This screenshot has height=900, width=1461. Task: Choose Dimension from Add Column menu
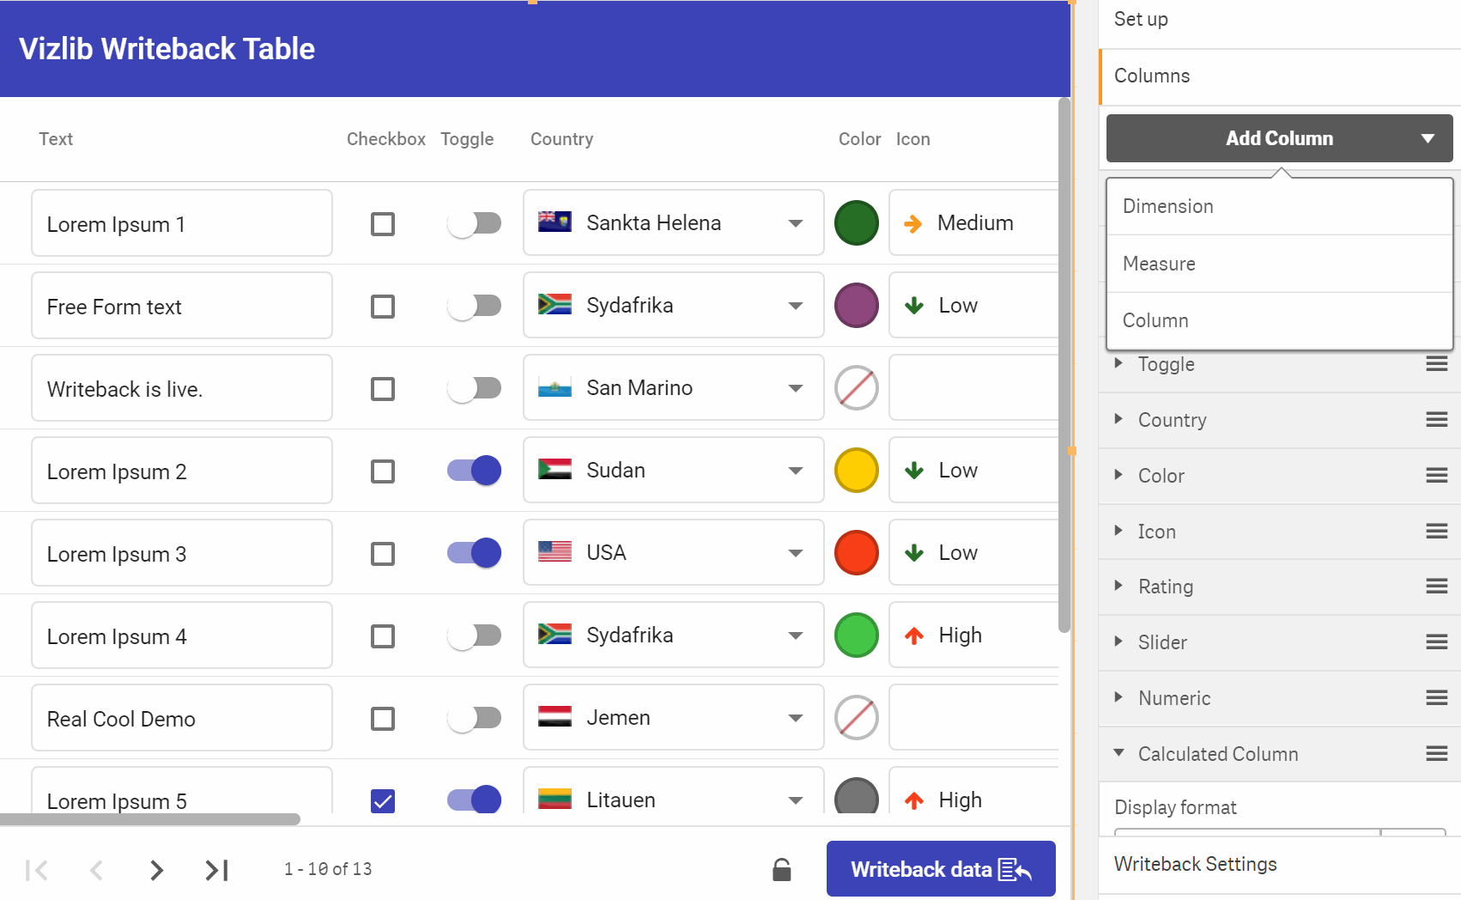pos(1279,206)
